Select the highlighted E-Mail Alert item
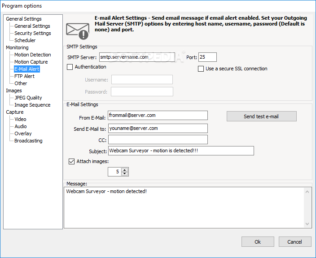Image resolution: width=316 pixels, height=258 pixels. [x=27, y=69]
